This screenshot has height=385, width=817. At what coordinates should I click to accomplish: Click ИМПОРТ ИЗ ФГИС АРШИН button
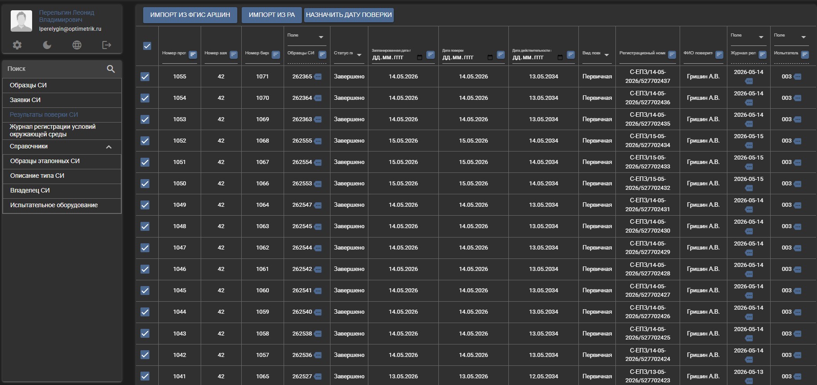(190, 15)
